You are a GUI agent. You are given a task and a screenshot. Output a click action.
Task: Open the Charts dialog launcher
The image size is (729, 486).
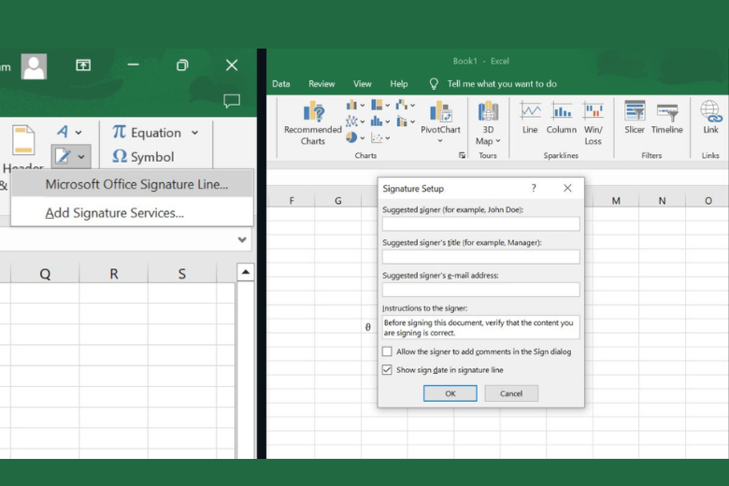coord(462,155)
